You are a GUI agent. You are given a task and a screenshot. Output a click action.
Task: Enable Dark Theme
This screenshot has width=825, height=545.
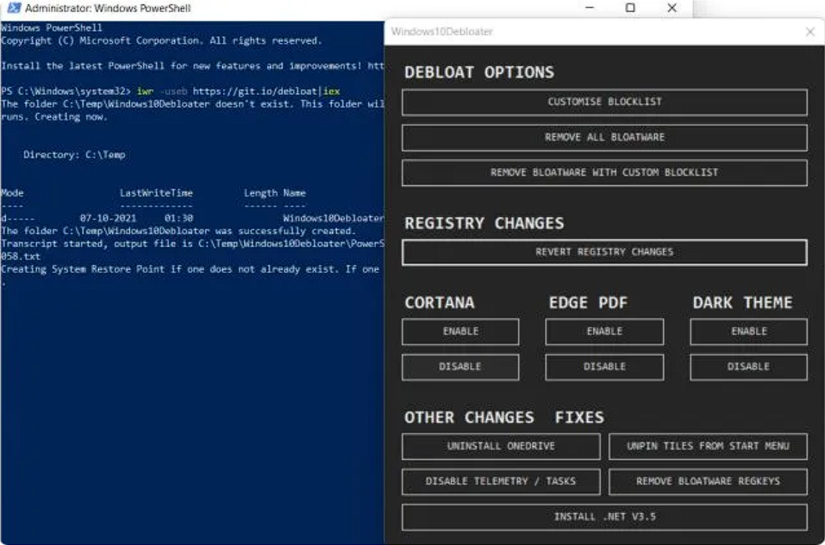click(749, 331)
